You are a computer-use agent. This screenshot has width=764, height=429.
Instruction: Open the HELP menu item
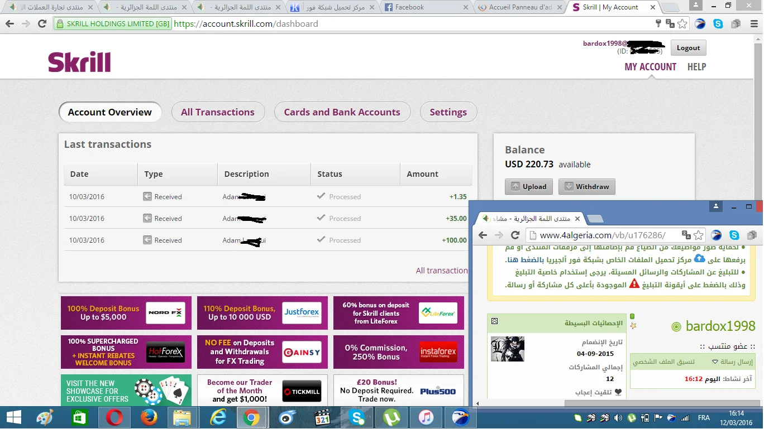coord(697,67)
